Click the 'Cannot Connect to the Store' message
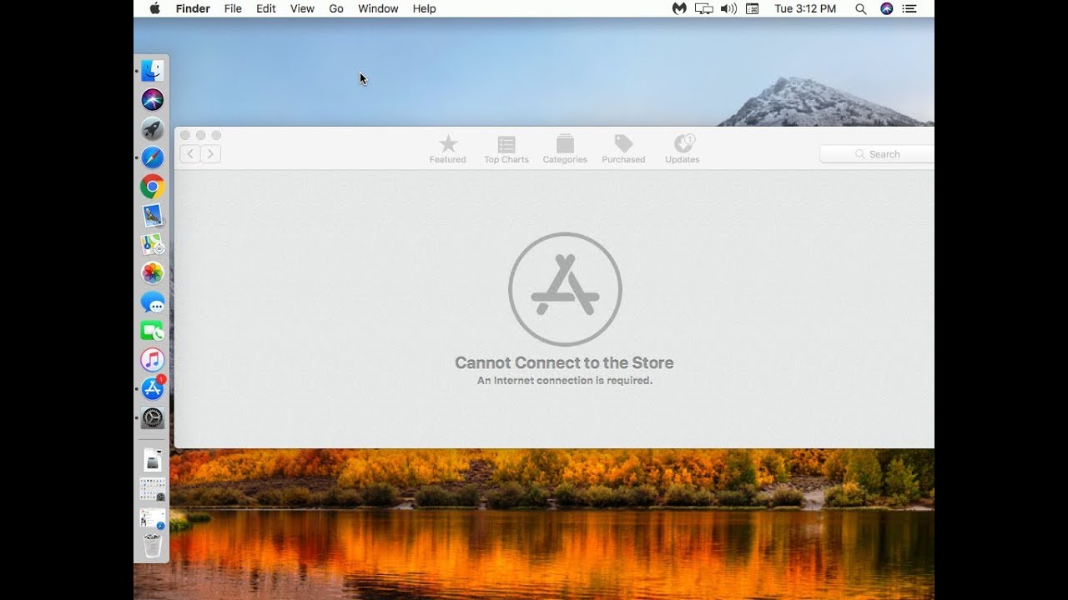The width and height of the screenshot is (1068, 600). click(564, 362)
